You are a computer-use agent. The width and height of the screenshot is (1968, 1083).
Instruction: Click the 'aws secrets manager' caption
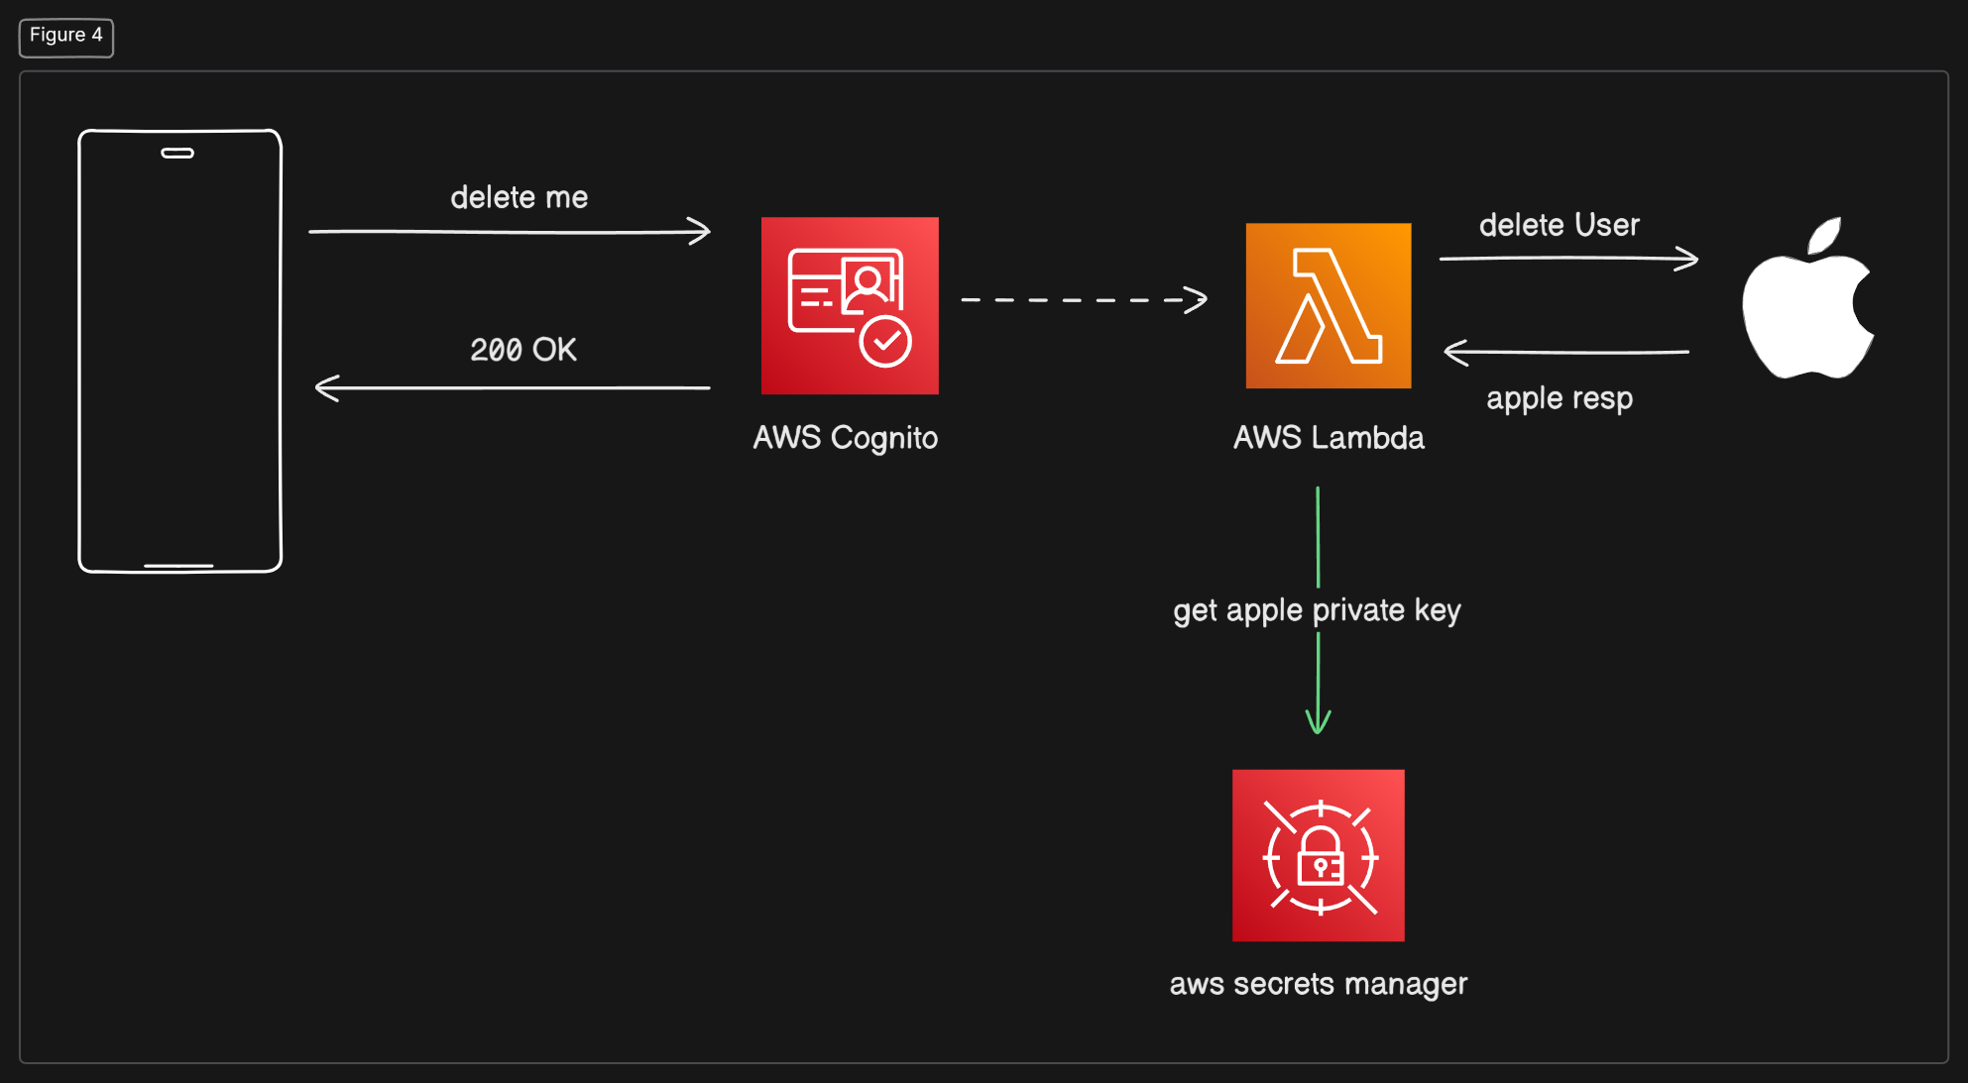pyautogui.click(x=1319, y=984)
